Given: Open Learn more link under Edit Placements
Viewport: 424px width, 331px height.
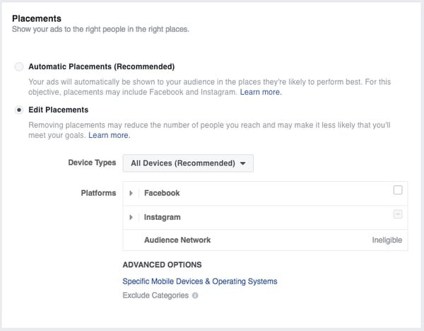Looking at the screenshot, I should tap(109, 135).
